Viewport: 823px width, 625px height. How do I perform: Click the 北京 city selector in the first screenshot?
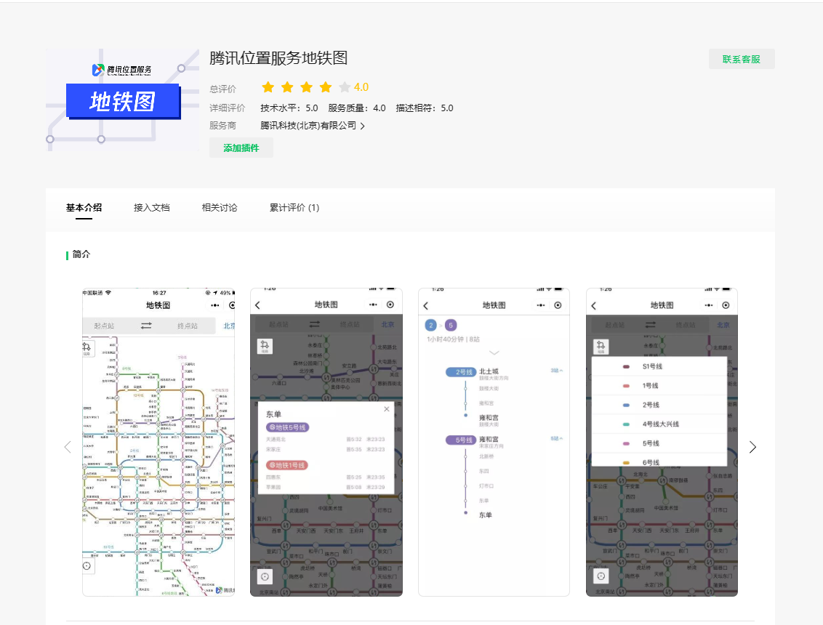pos(229,326)
